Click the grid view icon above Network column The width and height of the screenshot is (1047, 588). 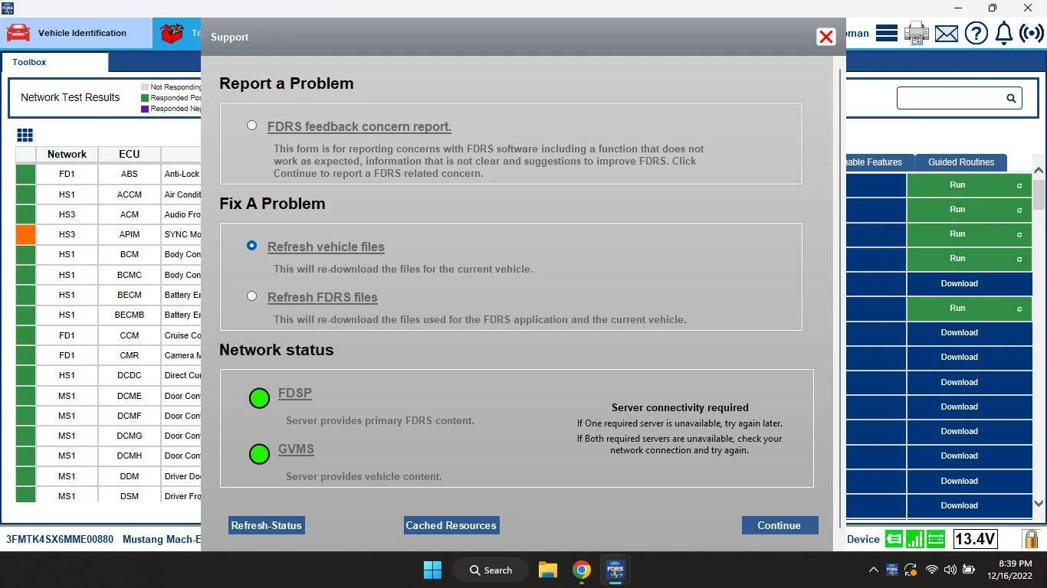25,136
